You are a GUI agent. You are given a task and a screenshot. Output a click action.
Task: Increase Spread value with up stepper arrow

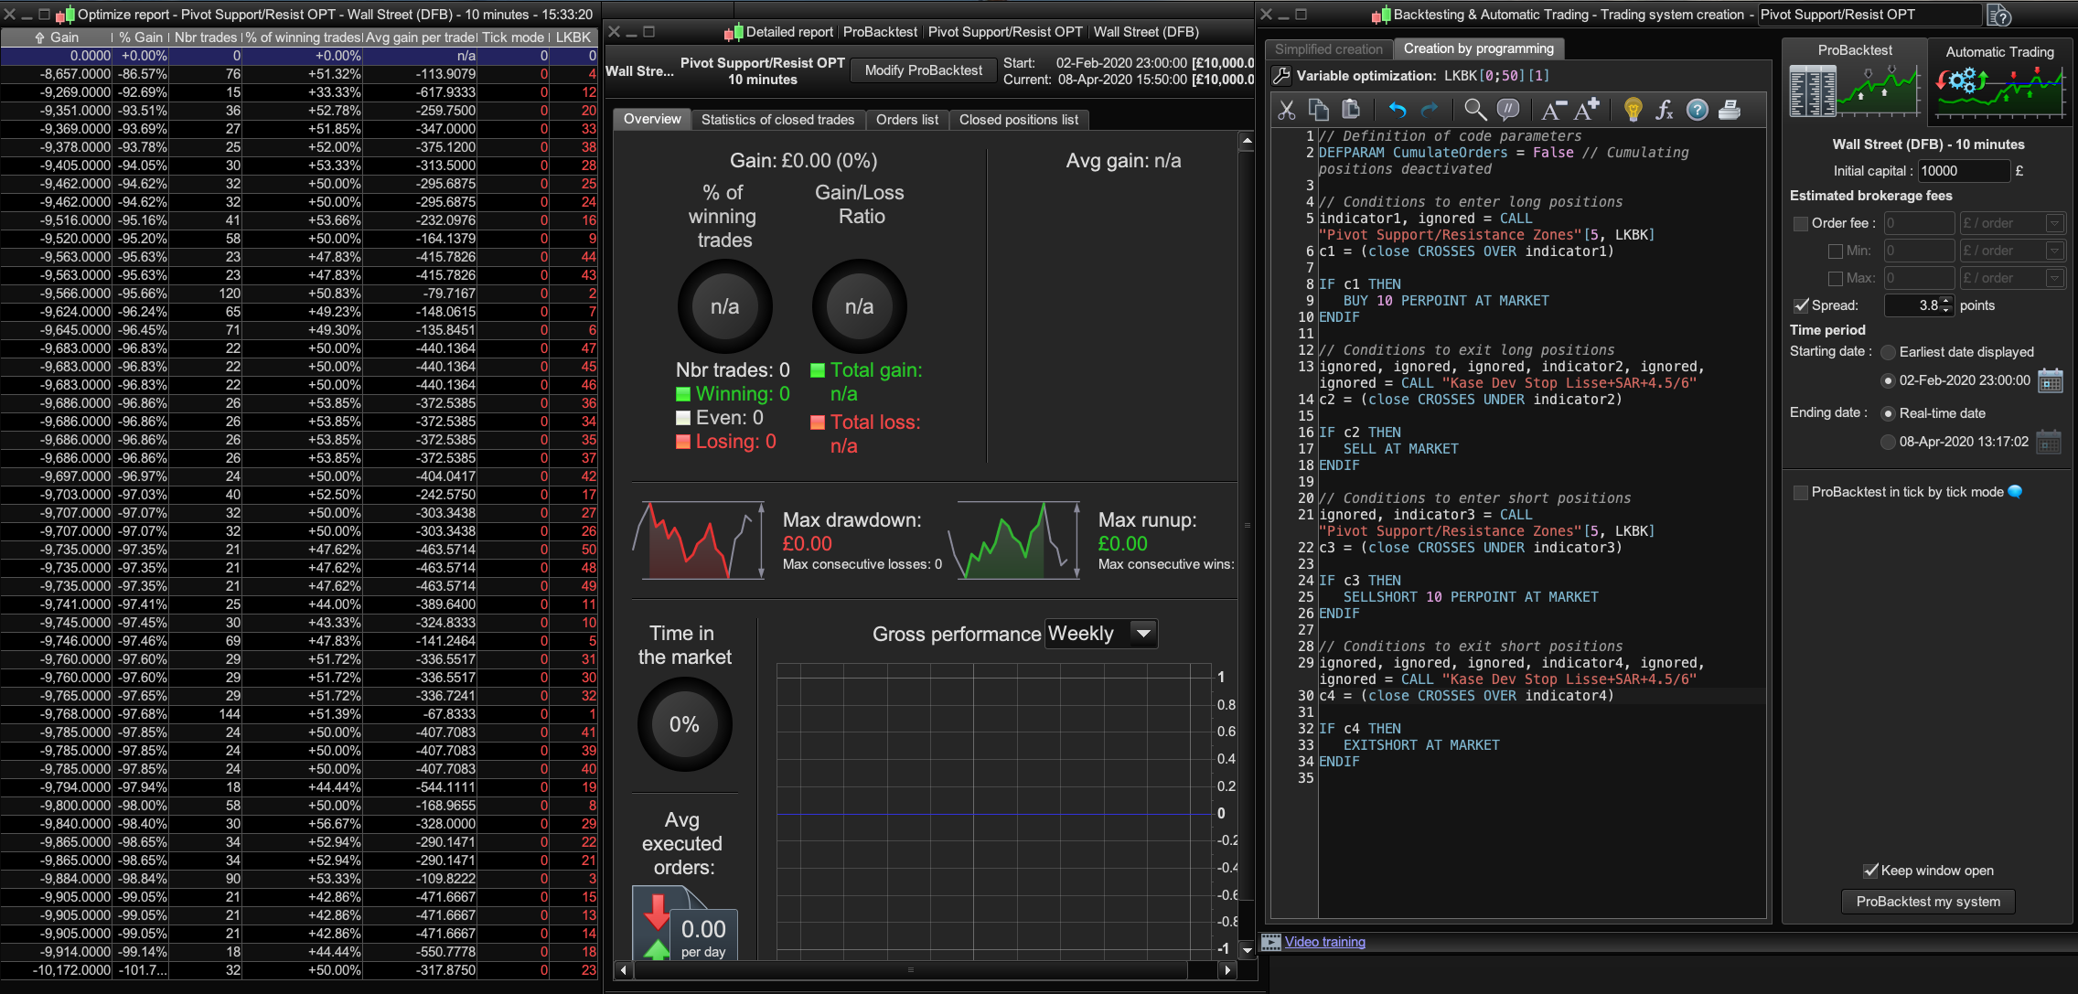(1946, 301)
